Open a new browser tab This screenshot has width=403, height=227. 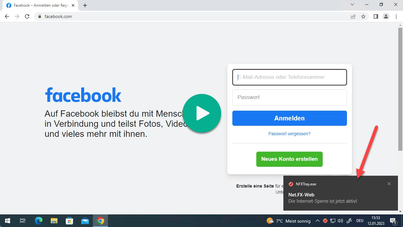coord(85,5)
